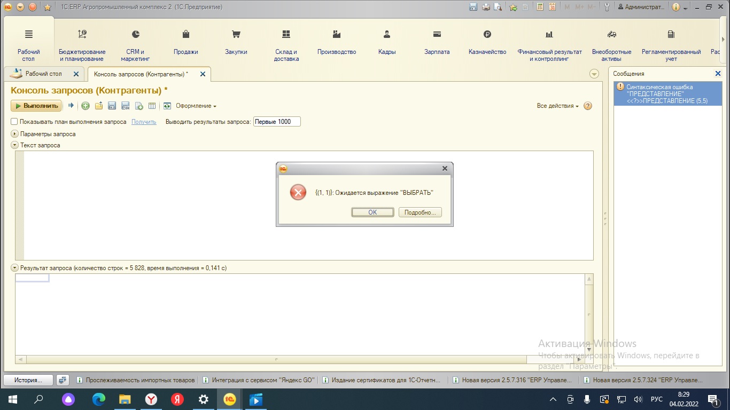Click the step-execute arrow icon
Image resolution: width=730 pixels, height=410 pixels.
click(71, 106)
